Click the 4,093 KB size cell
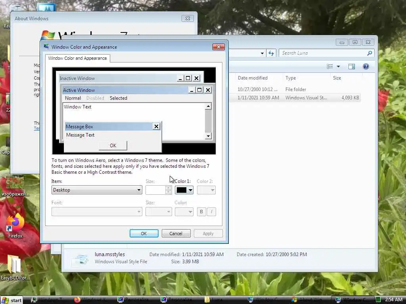This screenshot has height=304, width=406. [350, 98]
